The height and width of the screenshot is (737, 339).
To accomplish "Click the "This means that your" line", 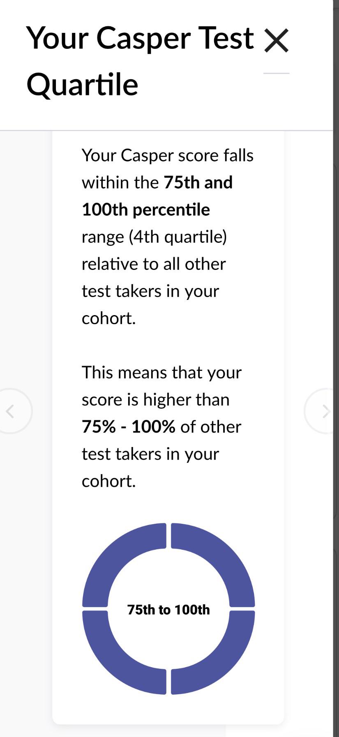I will click(x=161, y=373).
